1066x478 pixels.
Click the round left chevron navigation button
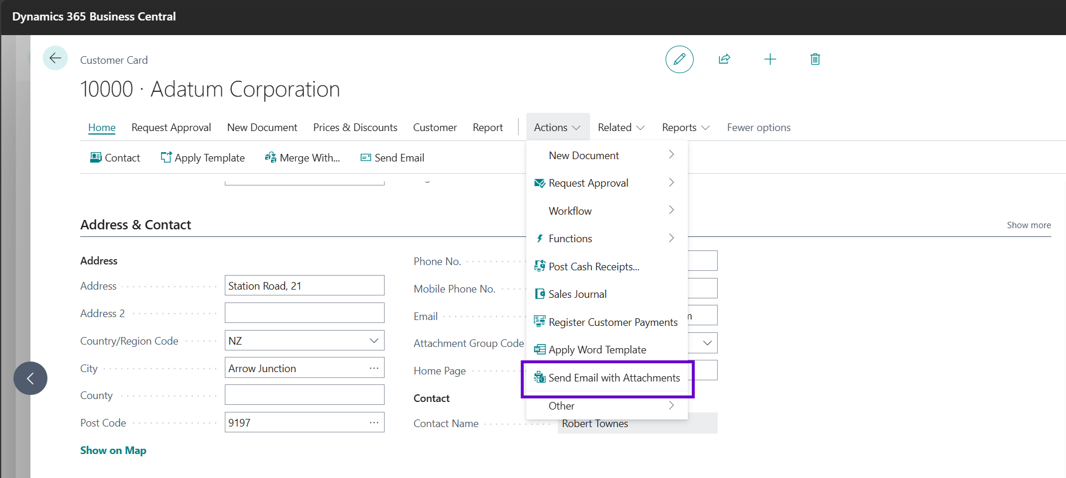tap(30, 378)
